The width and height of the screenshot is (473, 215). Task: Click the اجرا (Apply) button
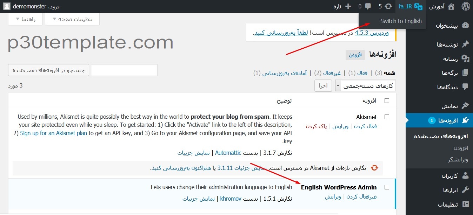pos(323,85)
